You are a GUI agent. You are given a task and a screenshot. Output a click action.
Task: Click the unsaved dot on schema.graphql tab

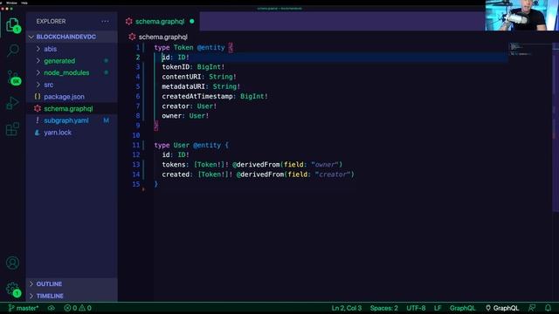192,21
